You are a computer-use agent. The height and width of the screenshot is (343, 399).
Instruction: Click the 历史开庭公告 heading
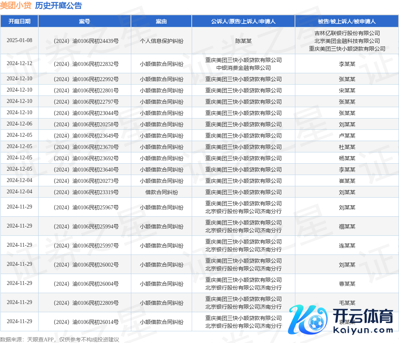[58, 5]
